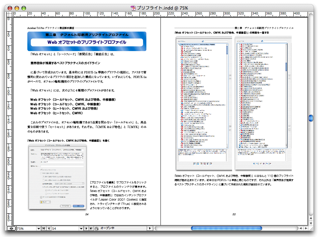Click the vertical scrollbar's up arrow
This screenshot has height=237, width=319.
(311, 218)
